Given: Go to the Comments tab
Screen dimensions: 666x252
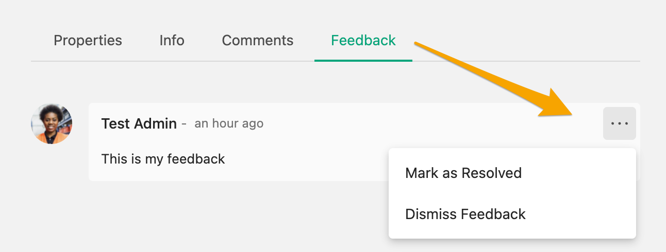Looking at the screenshot, I should pyautogui.click(x=258, y=40).
